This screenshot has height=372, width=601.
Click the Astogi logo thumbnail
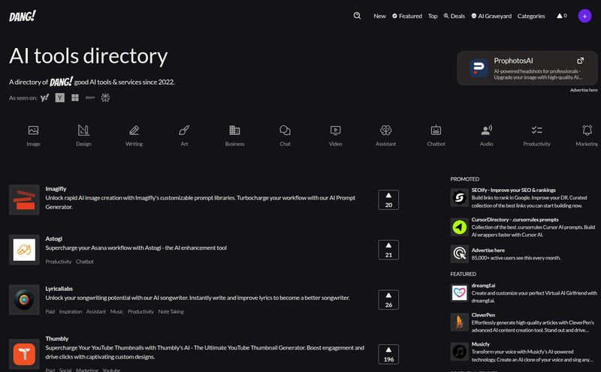[x=24, y=250]
